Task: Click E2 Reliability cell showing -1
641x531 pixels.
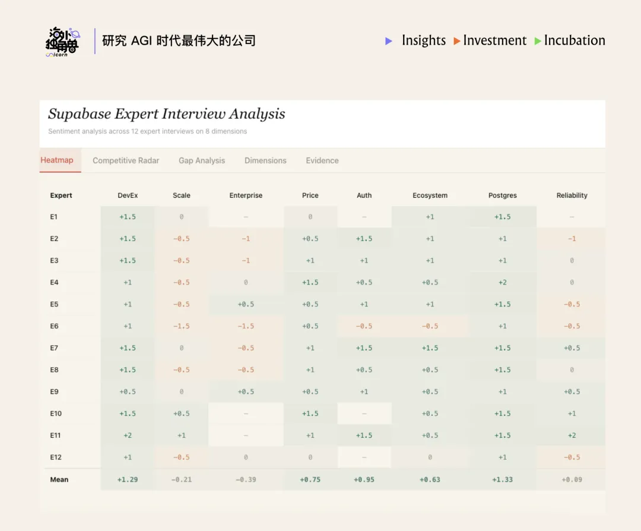Action: click(x=572, y=239)
